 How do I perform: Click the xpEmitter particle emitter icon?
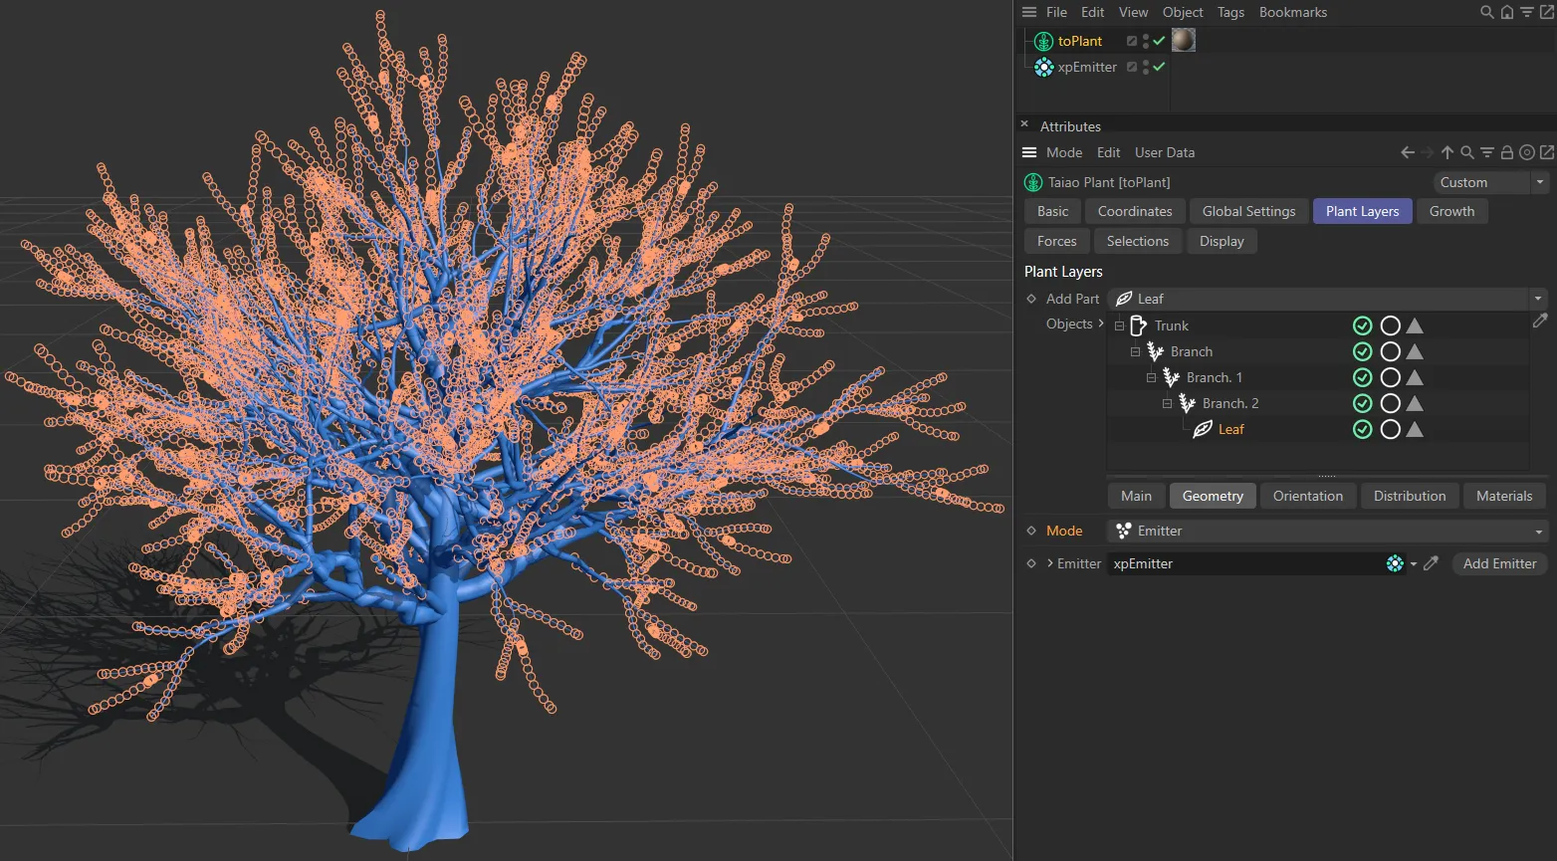point(1043,67)
